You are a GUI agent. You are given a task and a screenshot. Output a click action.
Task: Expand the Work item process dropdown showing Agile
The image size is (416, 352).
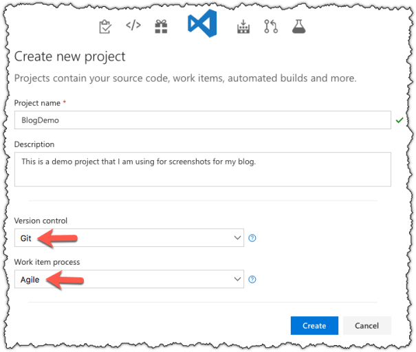tap(129, 280)
